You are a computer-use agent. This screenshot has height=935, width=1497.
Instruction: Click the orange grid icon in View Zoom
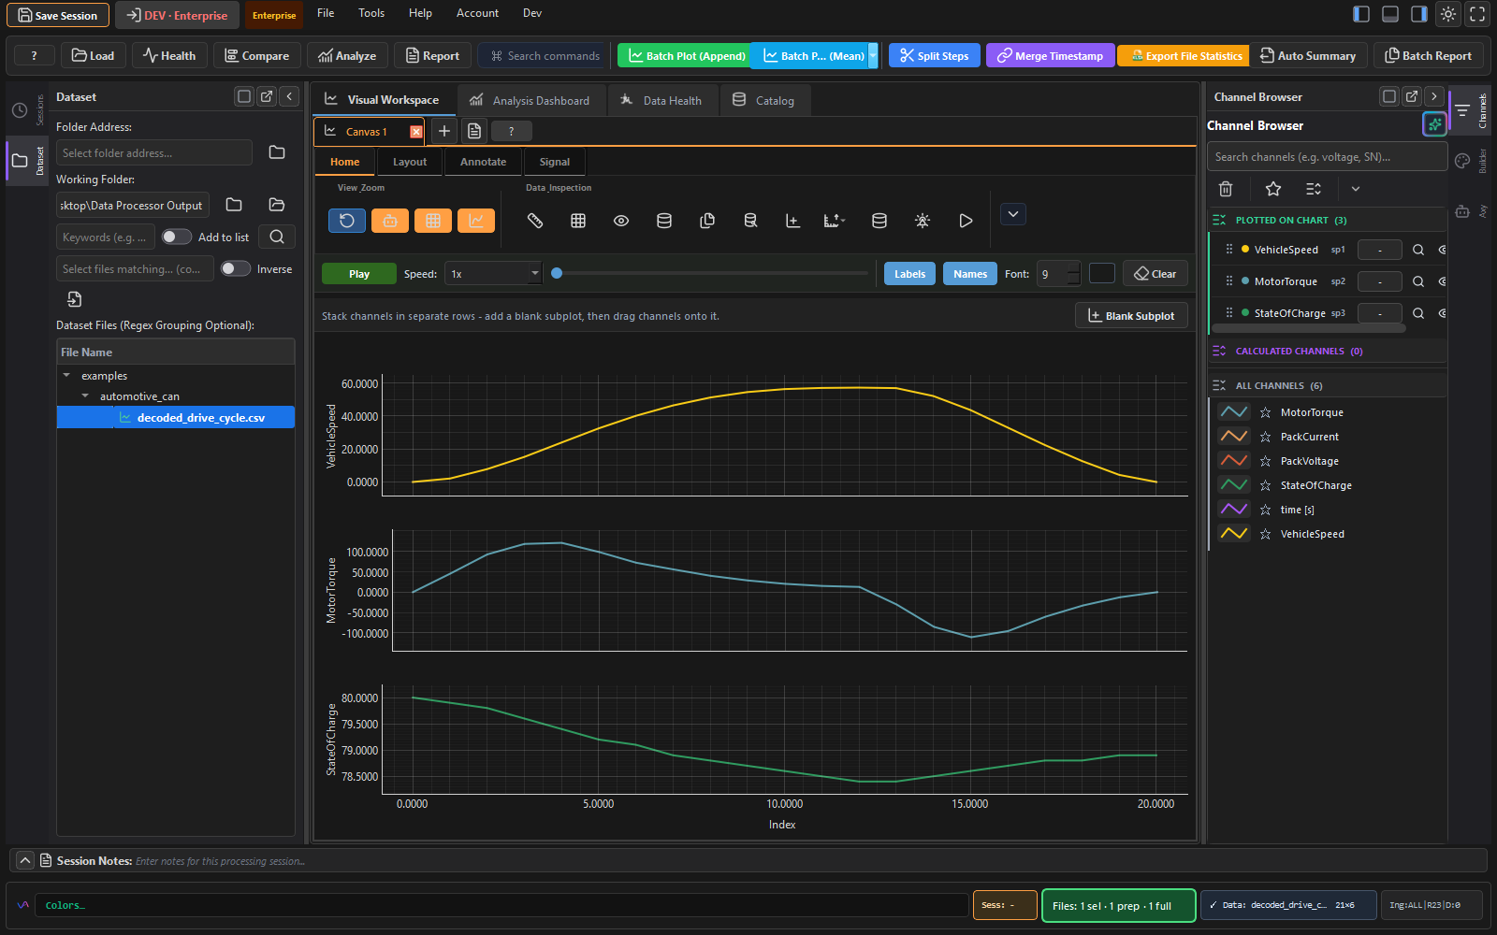coord(433,221)
